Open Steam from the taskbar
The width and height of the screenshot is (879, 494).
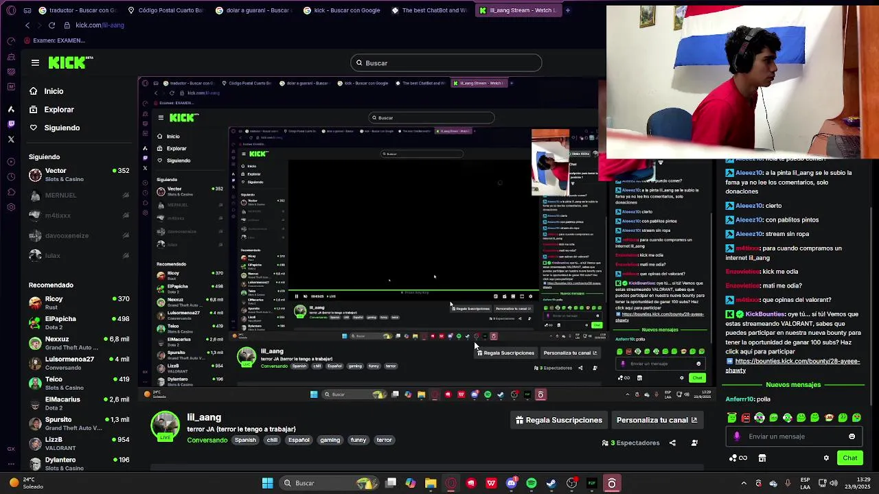[x=551, y=483]
